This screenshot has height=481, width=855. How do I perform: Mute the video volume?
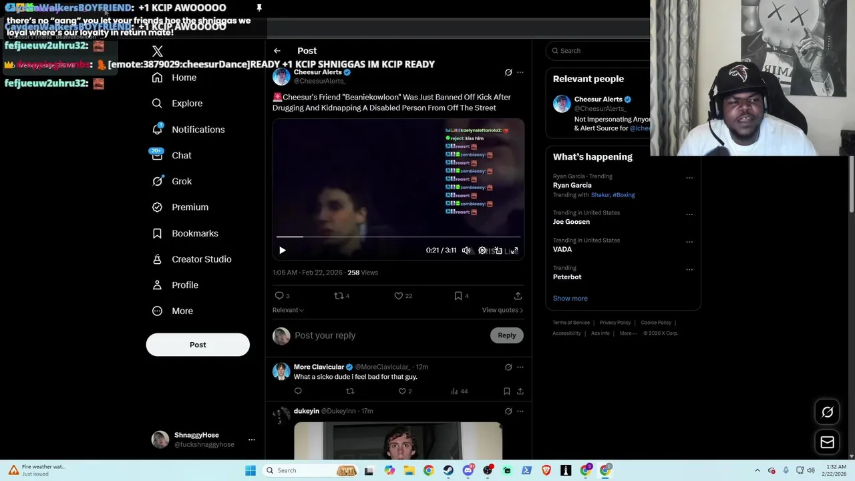(466, 251)
